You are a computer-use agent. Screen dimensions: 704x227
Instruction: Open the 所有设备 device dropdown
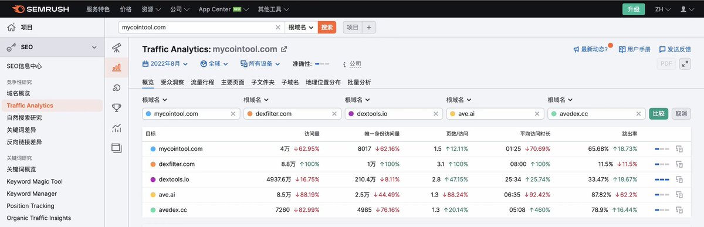tap(260, 63)
